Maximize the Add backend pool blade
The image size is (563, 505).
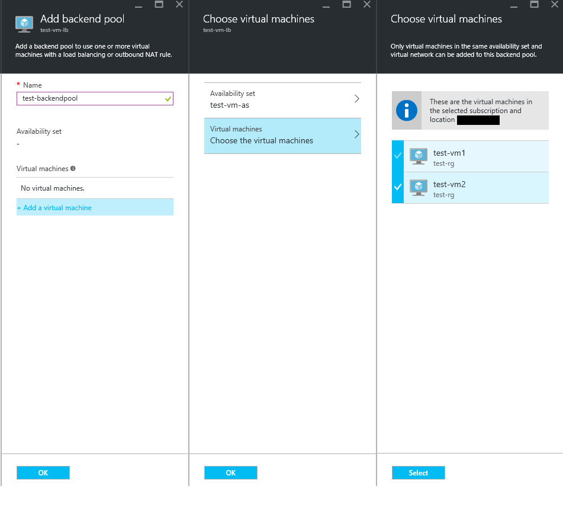click(x=159, y=5)
